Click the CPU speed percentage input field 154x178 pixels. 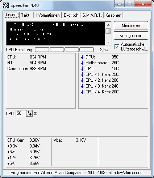(21, 113)
